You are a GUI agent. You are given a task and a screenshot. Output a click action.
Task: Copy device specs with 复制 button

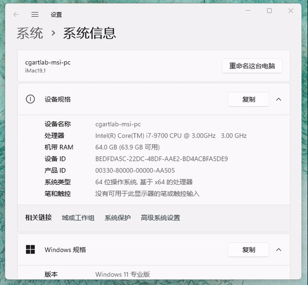pos(248,99)
